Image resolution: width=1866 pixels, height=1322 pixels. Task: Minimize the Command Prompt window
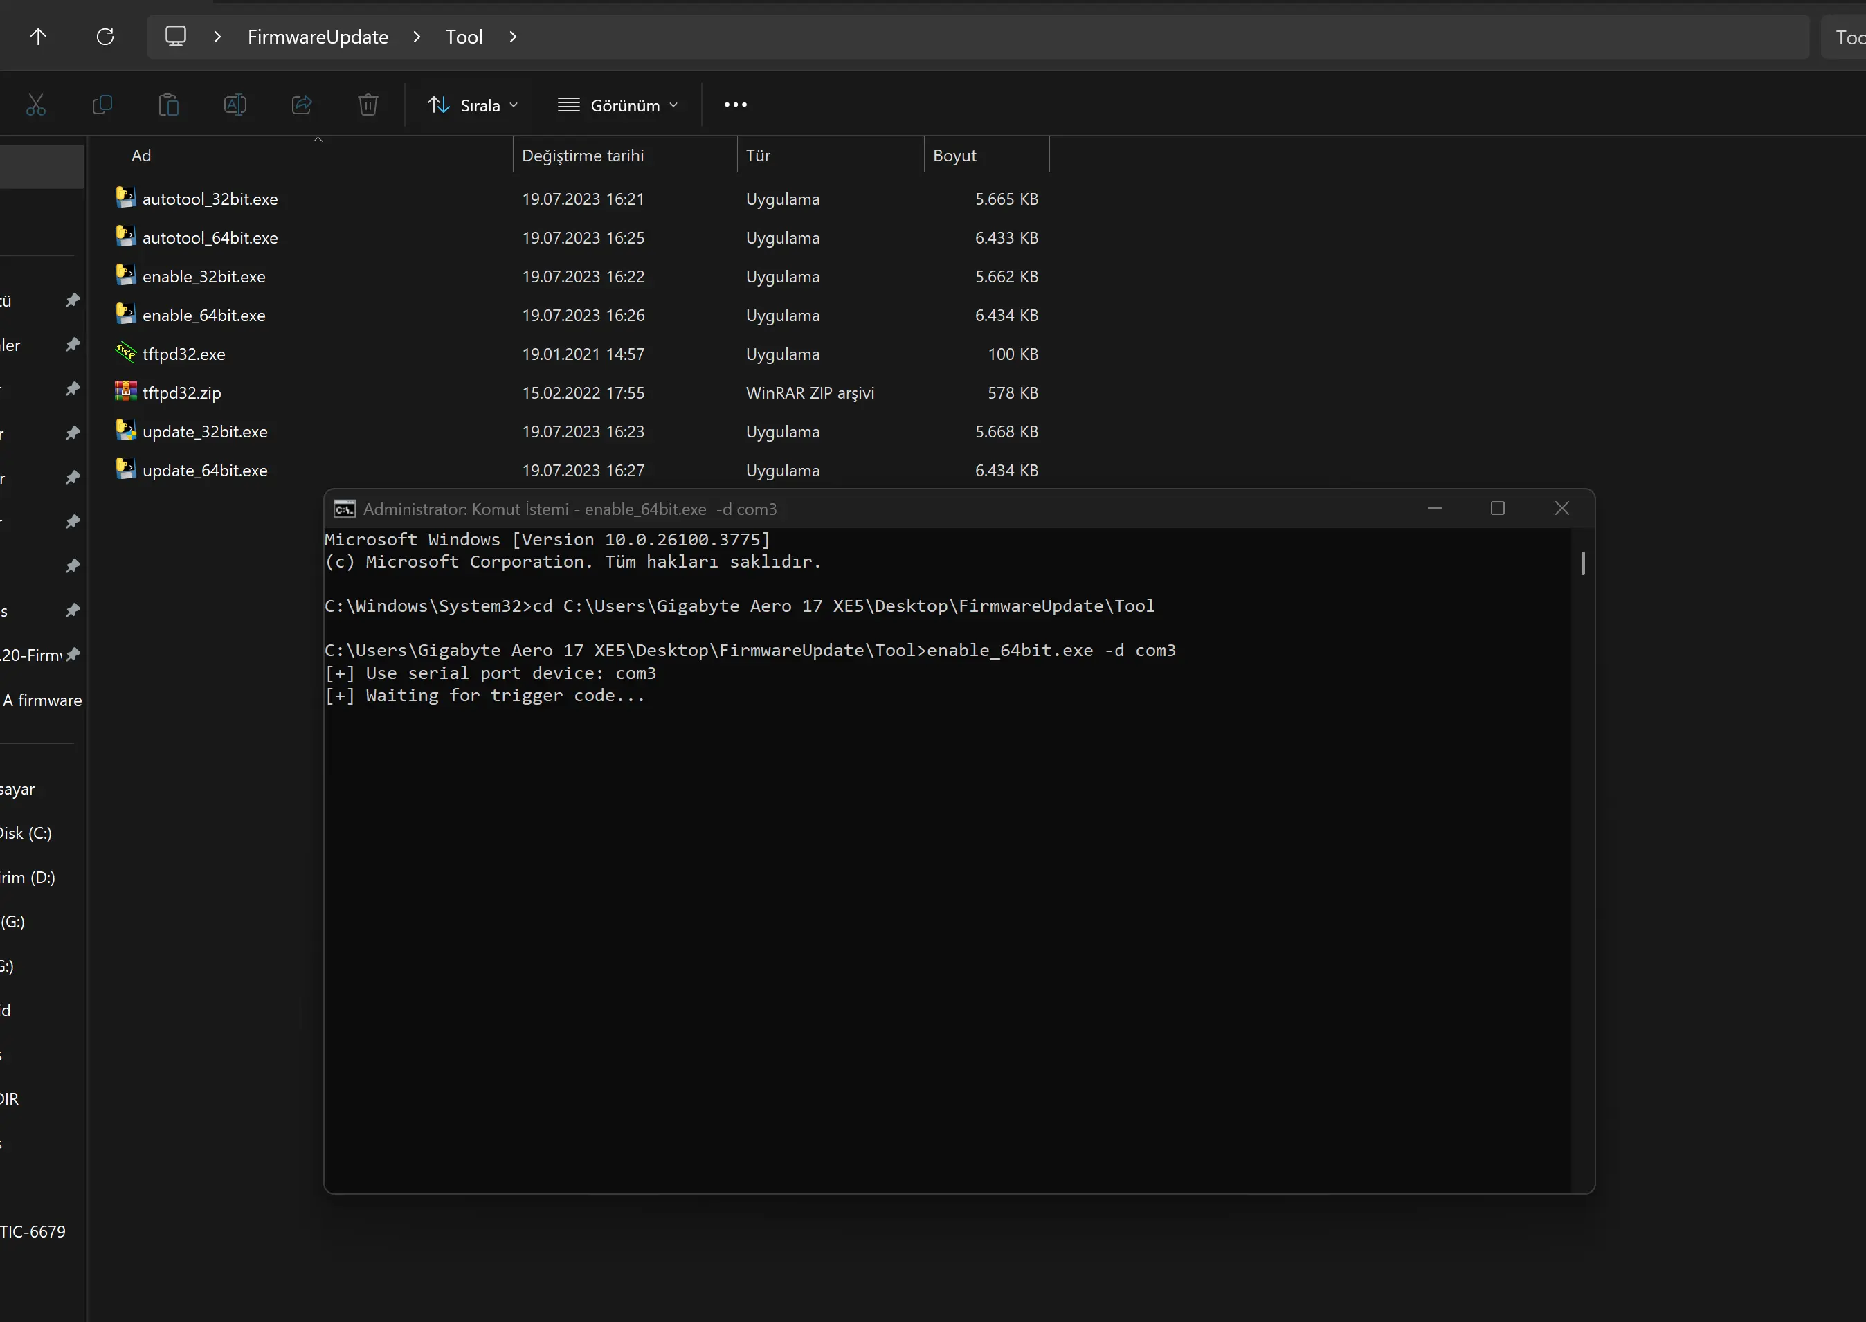[1435, 509]
